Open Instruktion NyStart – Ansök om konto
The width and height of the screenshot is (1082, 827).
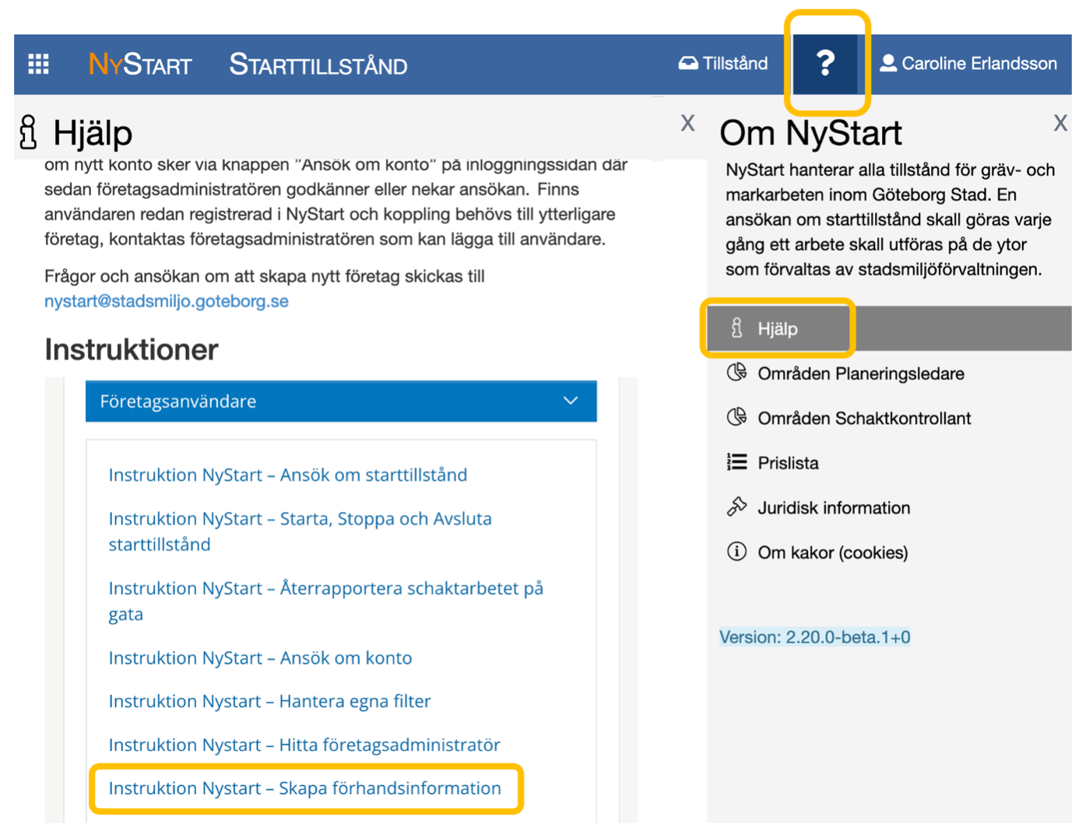click(x=261, y=658)
